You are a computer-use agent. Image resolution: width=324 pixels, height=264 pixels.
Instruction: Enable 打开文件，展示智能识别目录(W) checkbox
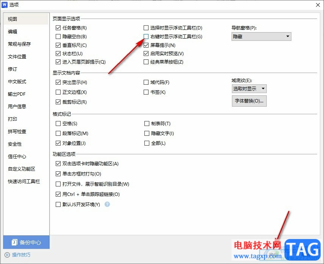(x=58, y=184)
